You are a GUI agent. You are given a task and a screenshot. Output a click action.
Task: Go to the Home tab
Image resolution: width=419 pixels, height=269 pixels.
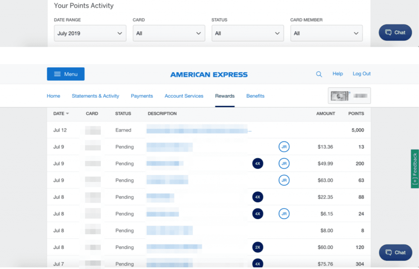point(53,96)
